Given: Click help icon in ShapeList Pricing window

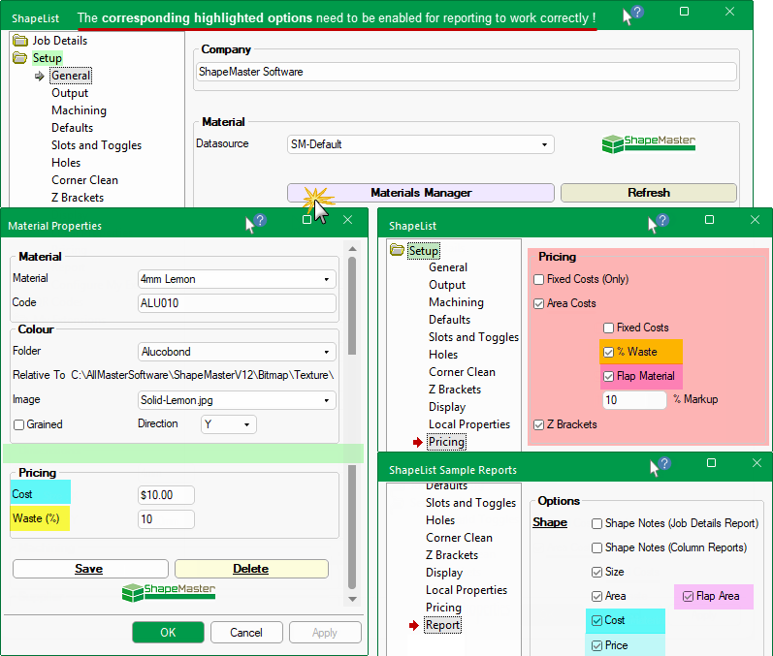Looking at the screenshot, I should tap(661, 223).
